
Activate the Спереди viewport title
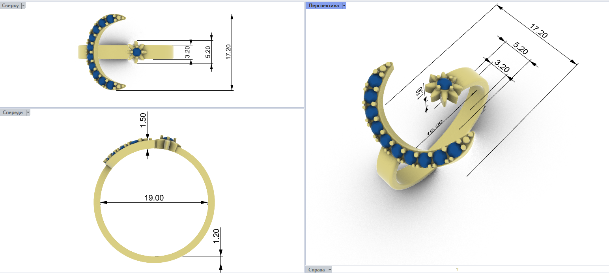(13, 112)
